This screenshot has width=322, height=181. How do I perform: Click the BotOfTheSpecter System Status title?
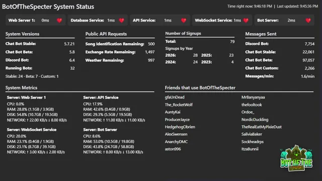[x=48, y=7]
